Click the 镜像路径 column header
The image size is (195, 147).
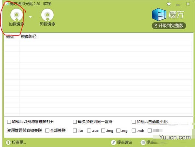tap(29, 36)
